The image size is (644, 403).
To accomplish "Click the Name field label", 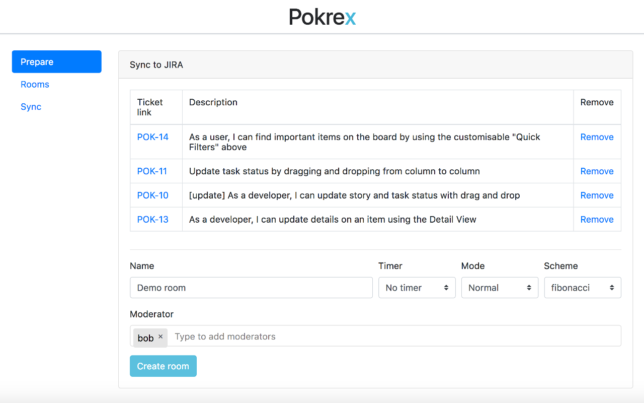I will click(142, 266).
